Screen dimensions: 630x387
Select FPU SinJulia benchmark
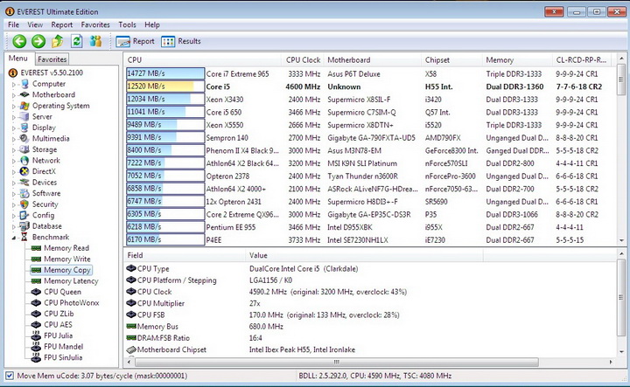(63, 357)
